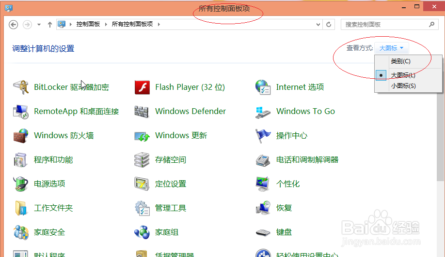445x257 pixels.
Task: Open the 定位设置 map icon
Action: [142, 184]
